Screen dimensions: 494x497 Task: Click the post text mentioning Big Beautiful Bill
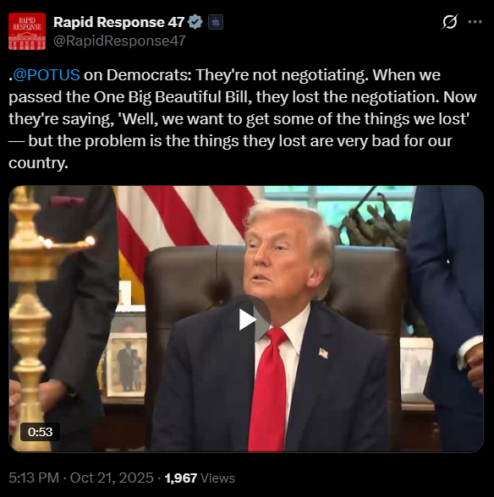(x=243, y=119)
